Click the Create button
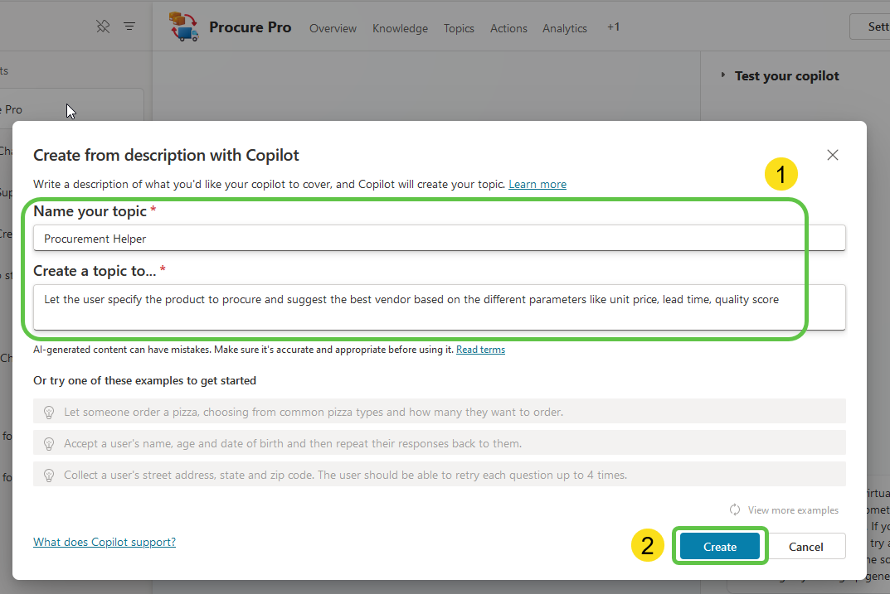Viewport: 890px width, 594px height. [x=719, y=546]
